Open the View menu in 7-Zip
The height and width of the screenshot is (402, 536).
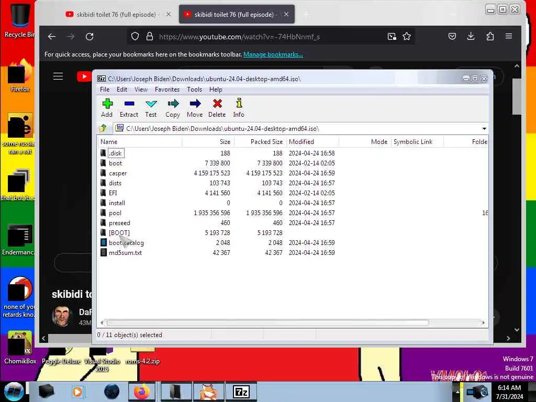coord(141,90)
